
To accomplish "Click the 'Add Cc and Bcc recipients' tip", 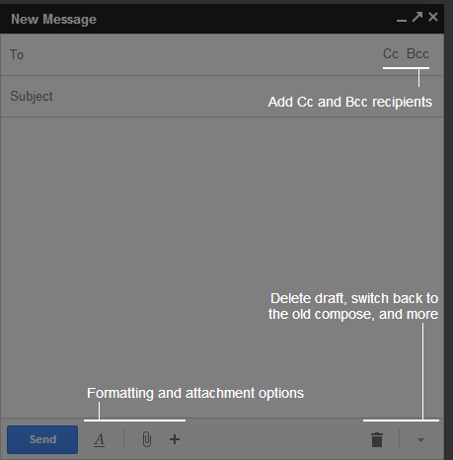I will pos(350,102).
